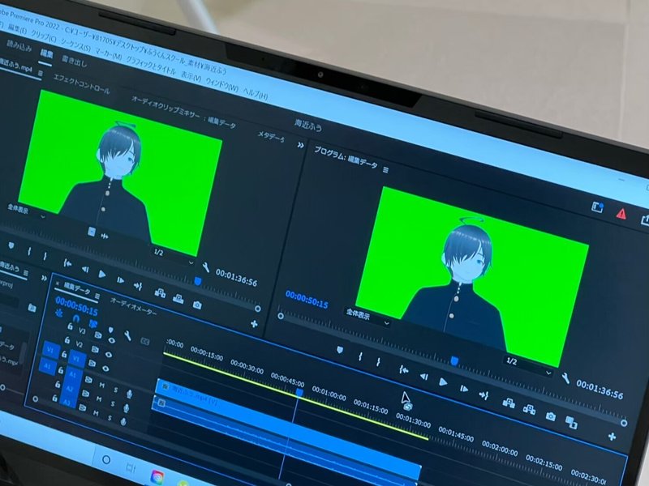The image size is (649, 486).
Task: Step forward one frame in Source monitor
Action: click(x=120, y=280)
